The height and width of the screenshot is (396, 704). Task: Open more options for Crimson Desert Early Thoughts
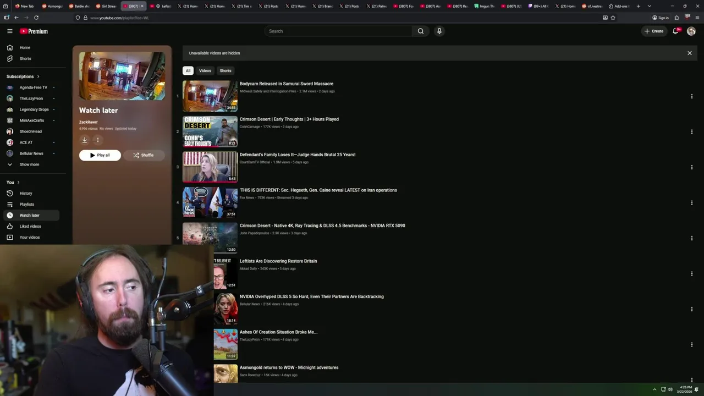(x=692, y=132)
